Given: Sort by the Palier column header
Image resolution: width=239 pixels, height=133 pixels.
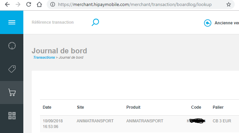Looking at the screenshot, I should 218,107.
